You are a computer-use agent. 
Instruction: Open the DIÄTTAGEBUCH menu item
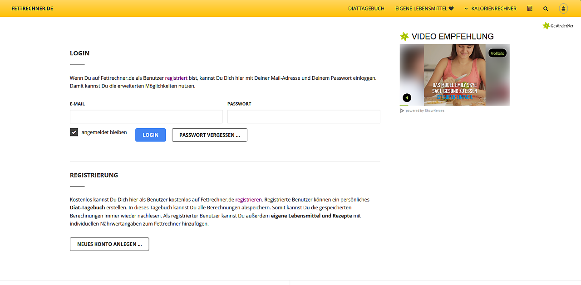tap(366, 8)
